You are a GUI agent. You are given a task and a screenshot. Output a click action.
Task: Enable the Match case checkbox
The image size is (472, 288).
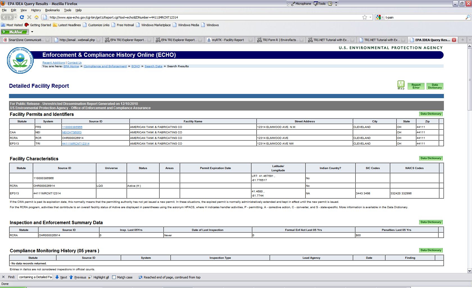[114, 277]
